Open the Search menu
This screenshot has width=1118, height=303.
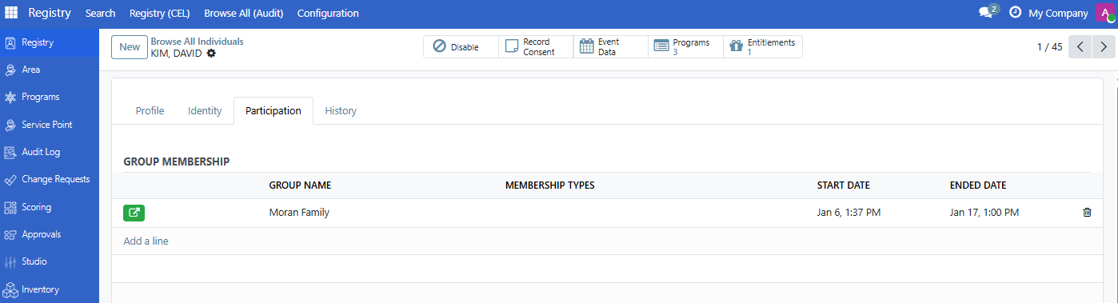click(100, 13)
